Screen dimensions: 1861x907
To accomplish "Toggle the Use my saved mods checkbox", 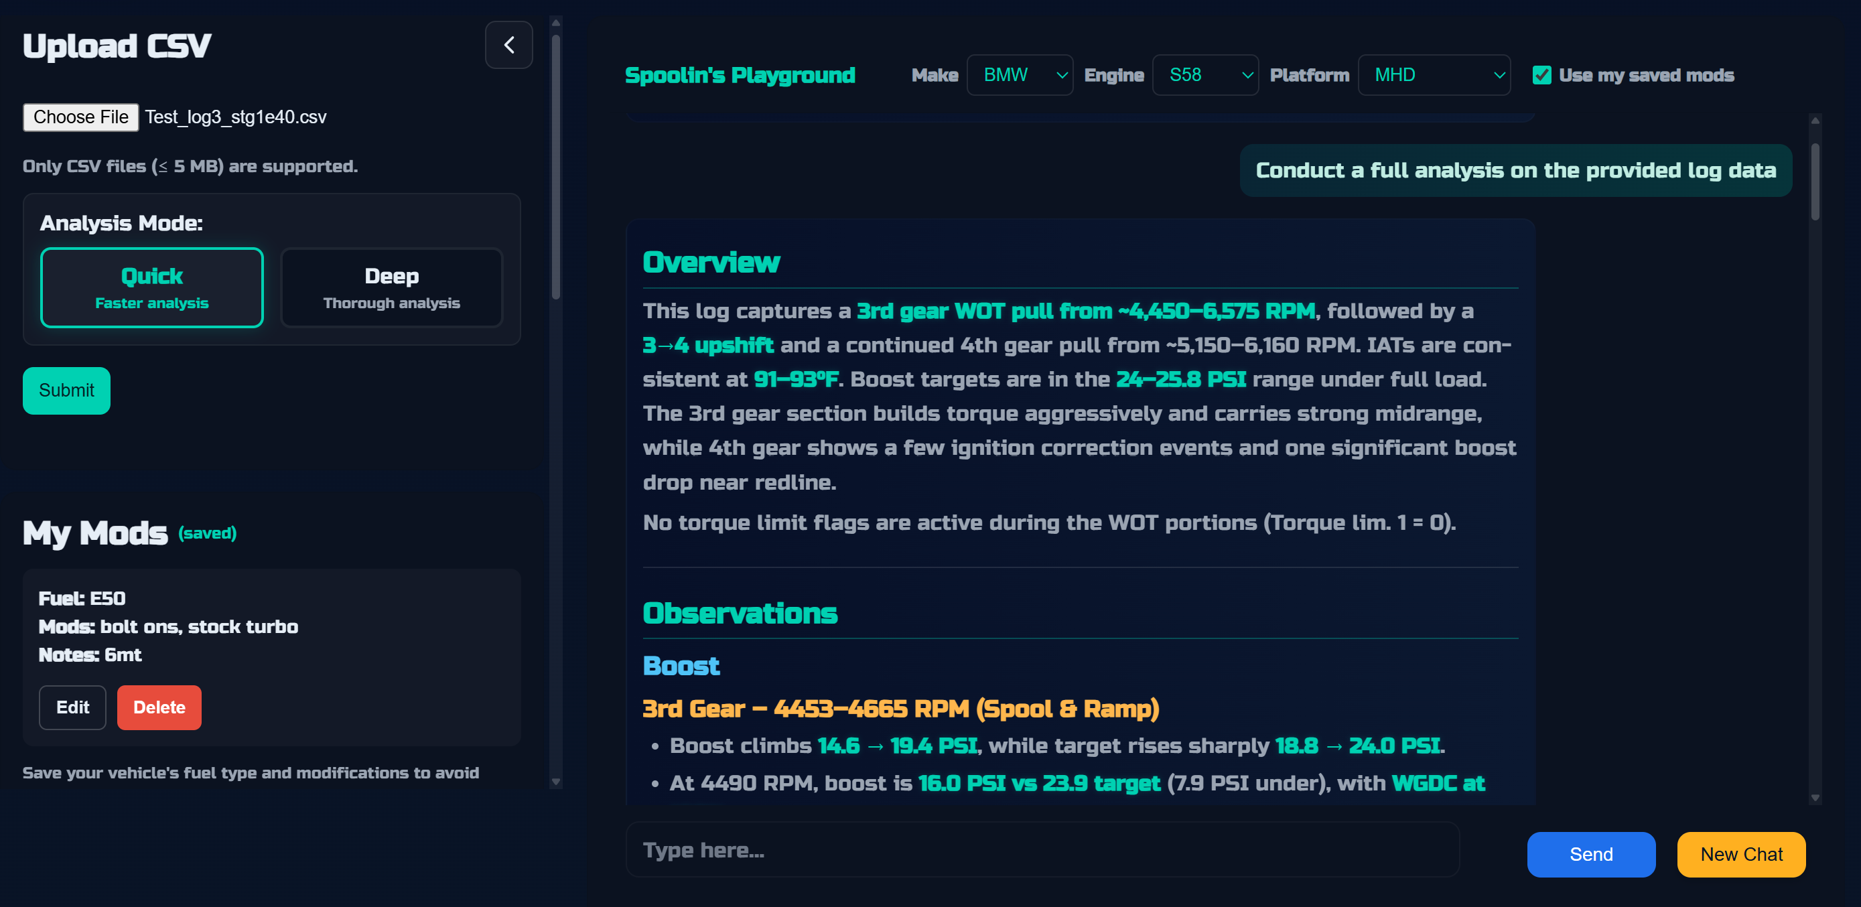I will pos(1541,75).
